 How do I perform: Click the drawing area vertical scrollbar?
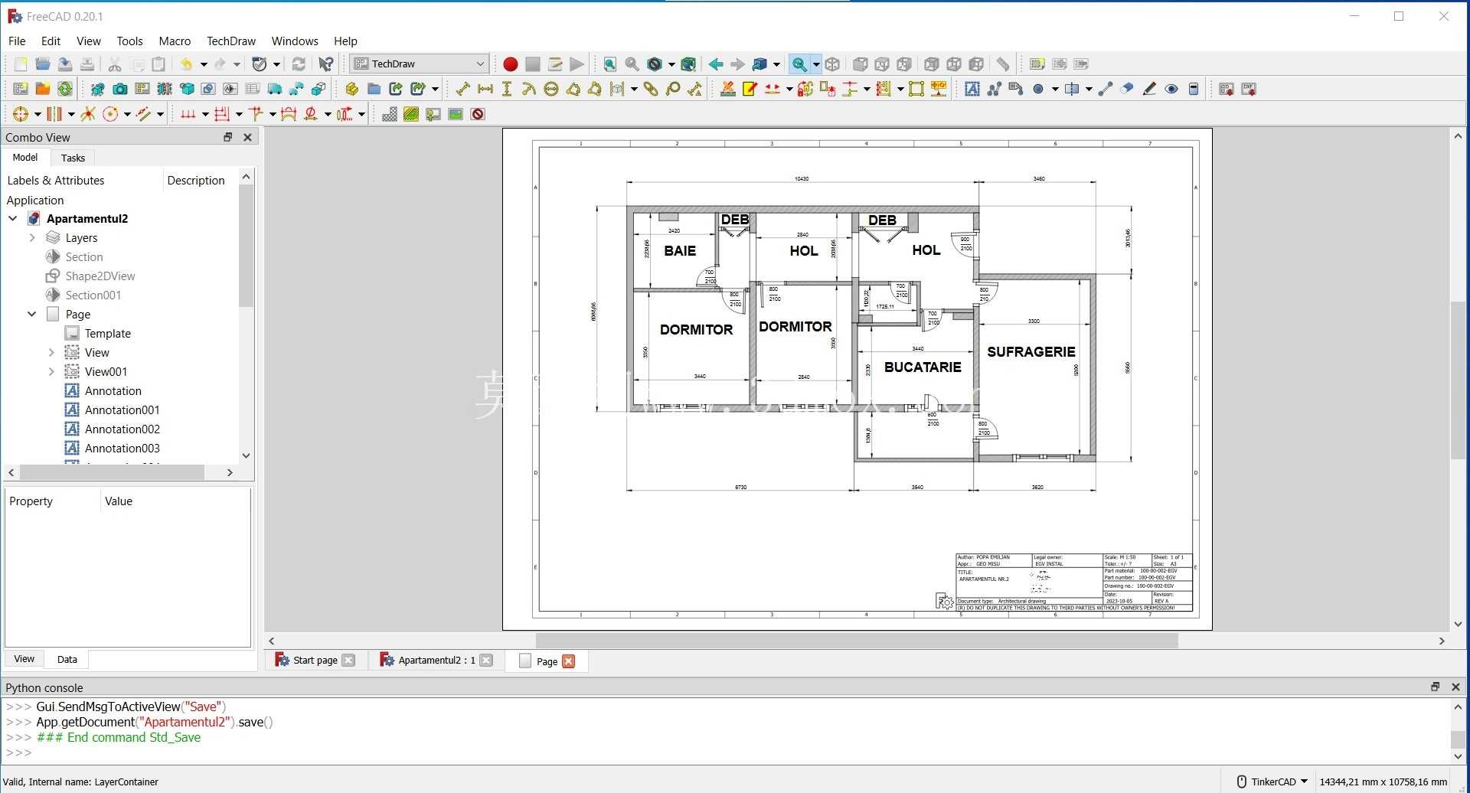(1458, 380)
